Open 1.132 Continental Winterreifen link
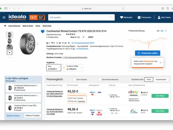Screen dimensions: 173x130 point(75,58)
